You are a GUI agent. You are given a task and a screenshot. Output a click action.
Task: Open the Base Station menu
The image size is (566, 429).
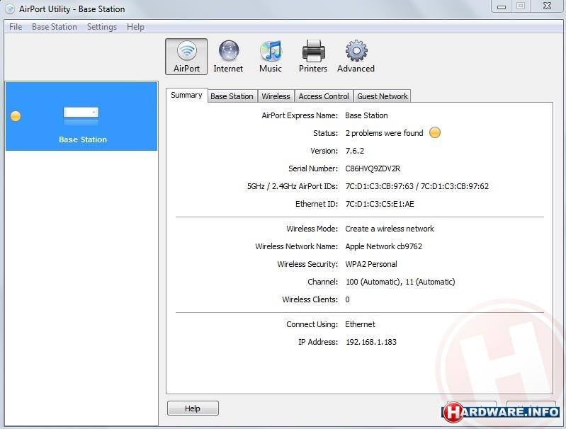point(55,27)
